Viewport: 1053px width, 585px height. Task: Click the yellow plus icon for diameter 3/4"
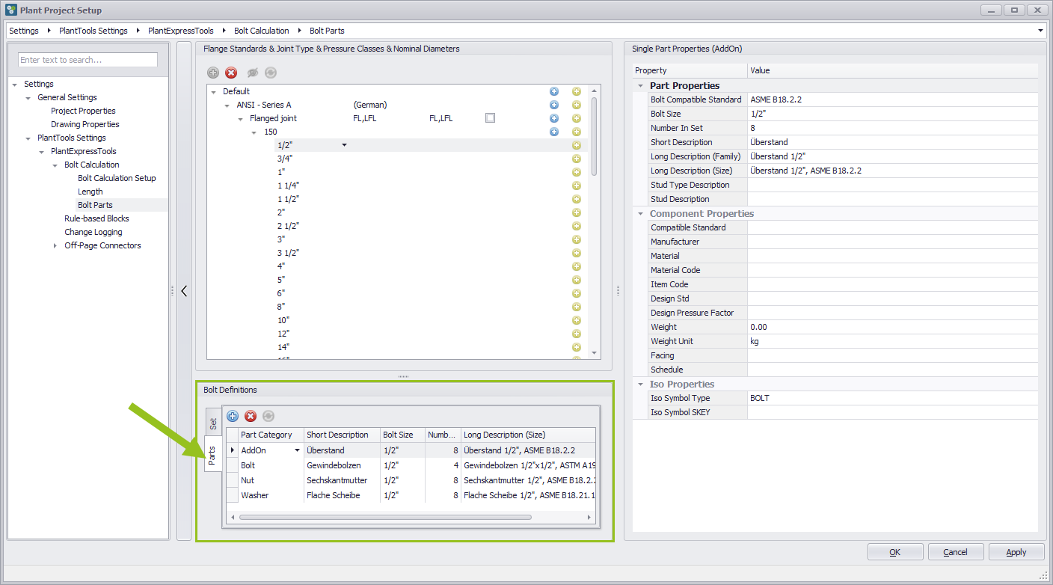click(x=577, y=159)
